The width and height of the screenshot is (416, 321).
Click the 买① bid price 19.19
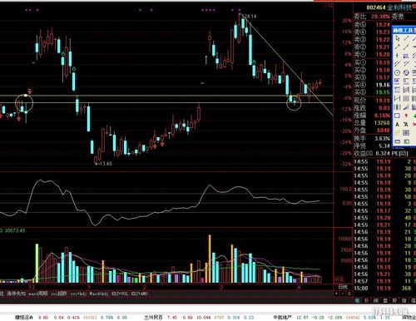[x=383, y=62]
